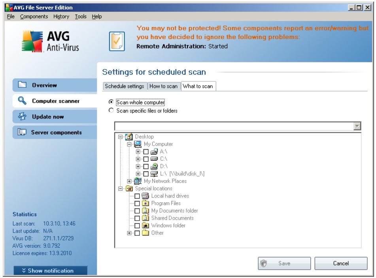376x278 pixels.
Task: Click the Computer scanner magnifier icon
Action: coord(22,101)
